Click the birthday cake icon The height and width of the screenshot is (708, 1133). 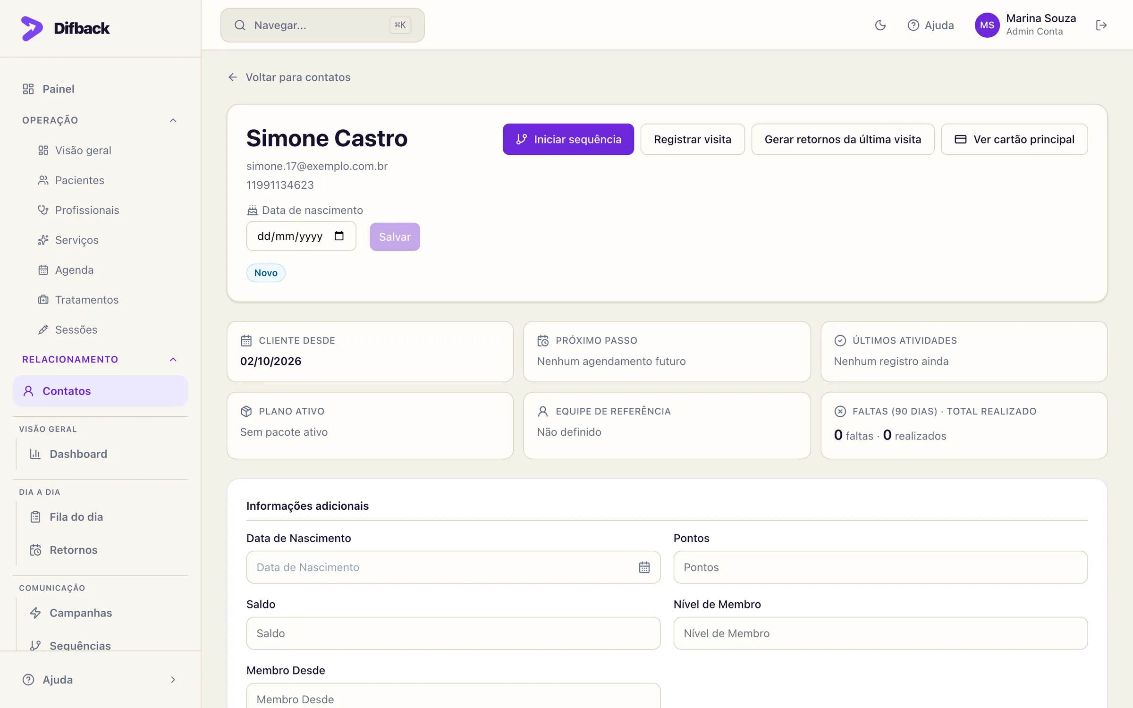click(253, 210)
